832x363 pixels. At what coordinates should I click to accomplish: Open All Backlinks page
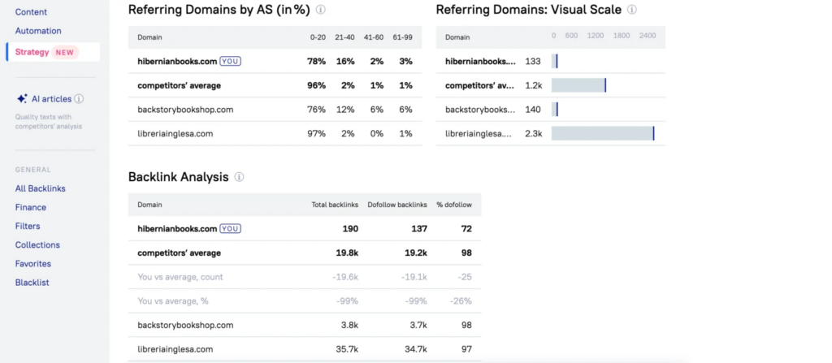click(41, 188)
